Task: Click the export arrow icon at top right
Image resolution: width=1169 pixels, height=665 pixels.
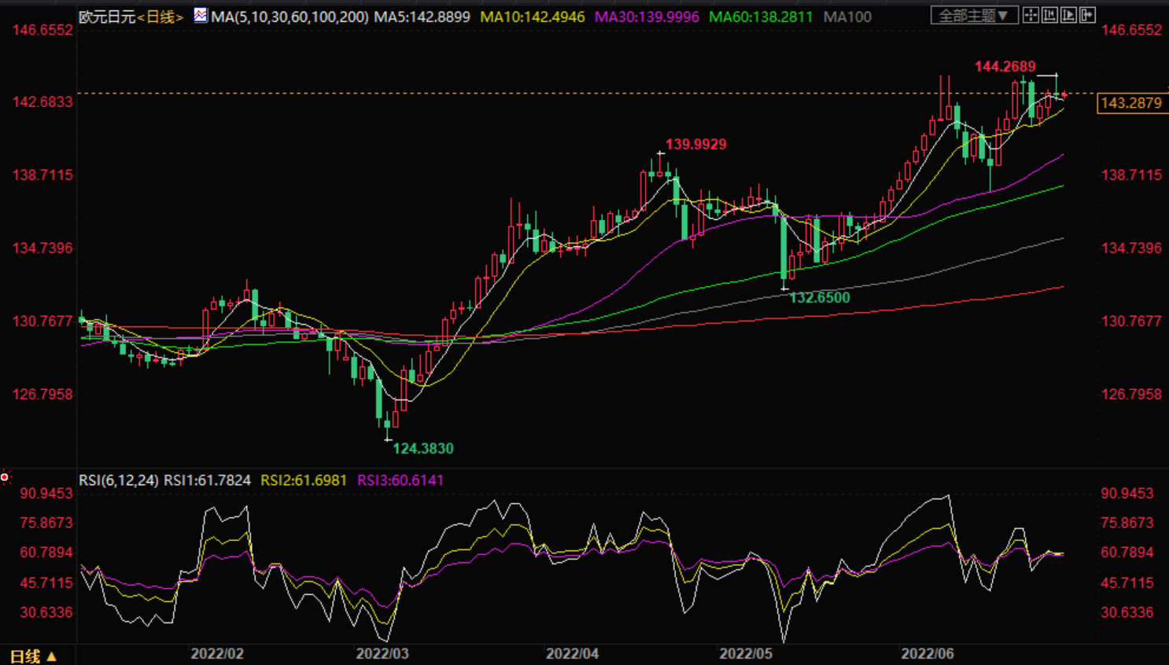Action: click(1087, 15)
